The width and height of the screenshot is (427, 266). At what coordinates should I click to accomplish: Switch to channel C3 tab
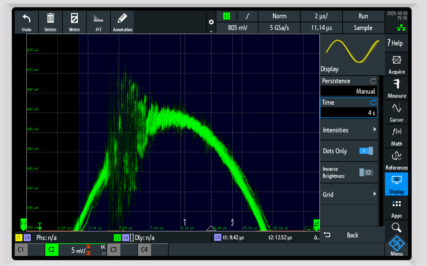113,250
